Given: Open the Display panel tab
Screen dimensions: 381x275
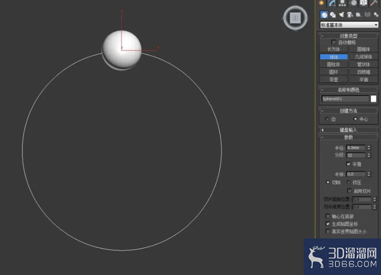Looking at the screenshot, I should click(363, 3).
